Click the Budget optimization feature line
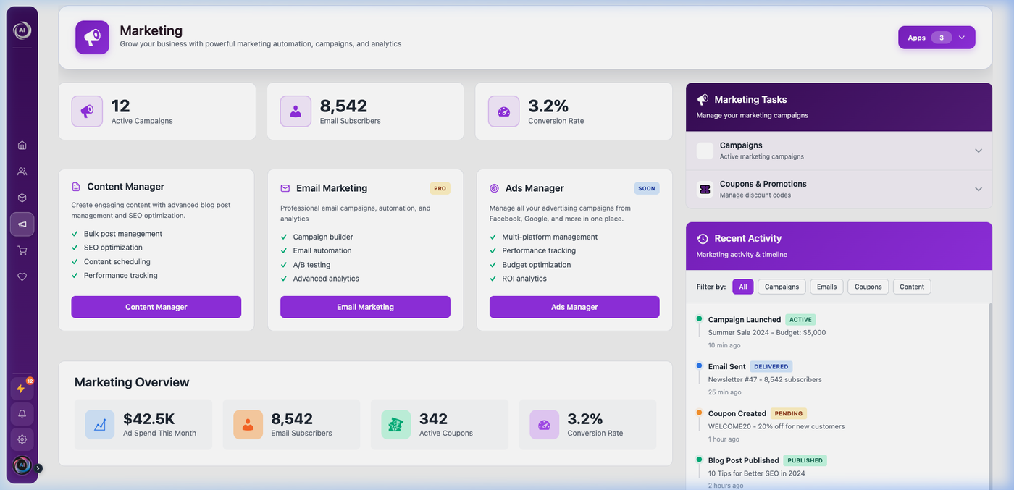This screenshot has width=1014, height=490. [537, 265]
